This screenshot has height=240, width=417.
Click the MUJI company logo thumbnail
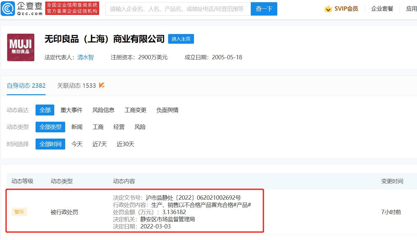[21, 47]
